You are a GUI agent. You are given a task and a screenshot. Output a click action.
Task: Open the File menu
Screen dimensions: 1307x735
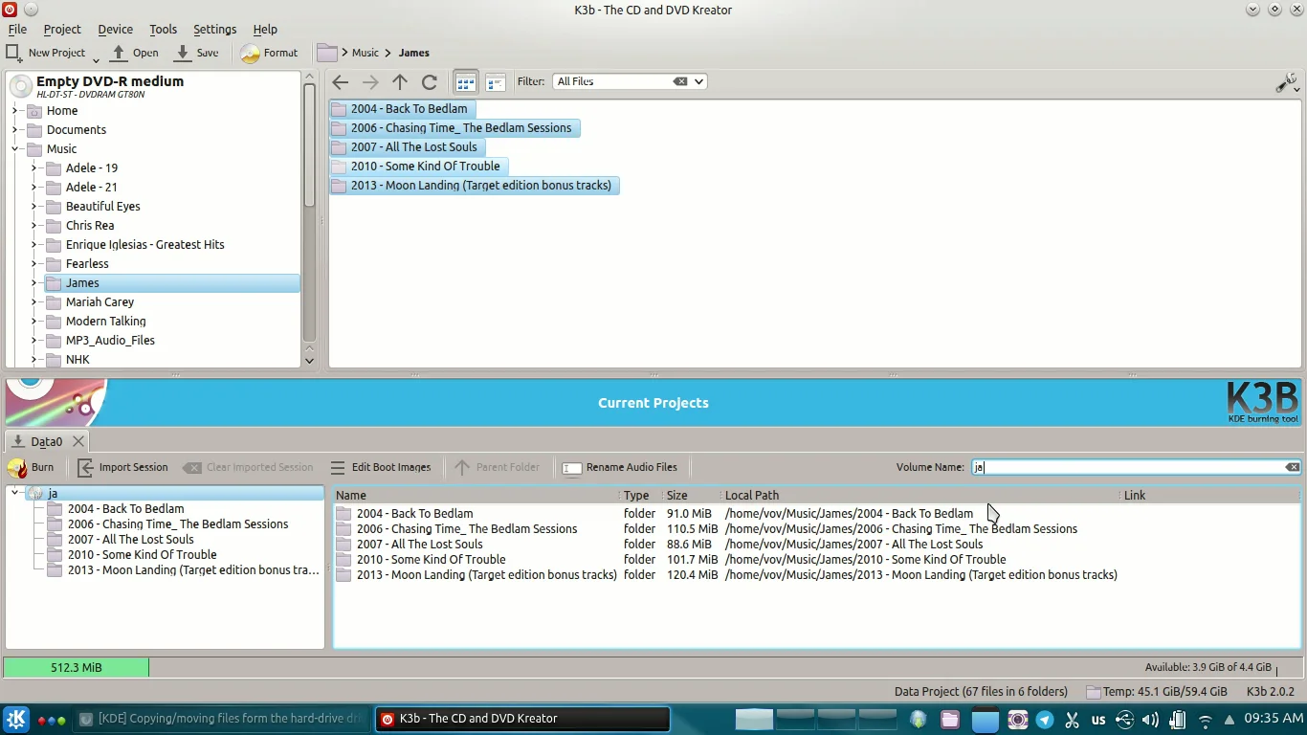17,29
